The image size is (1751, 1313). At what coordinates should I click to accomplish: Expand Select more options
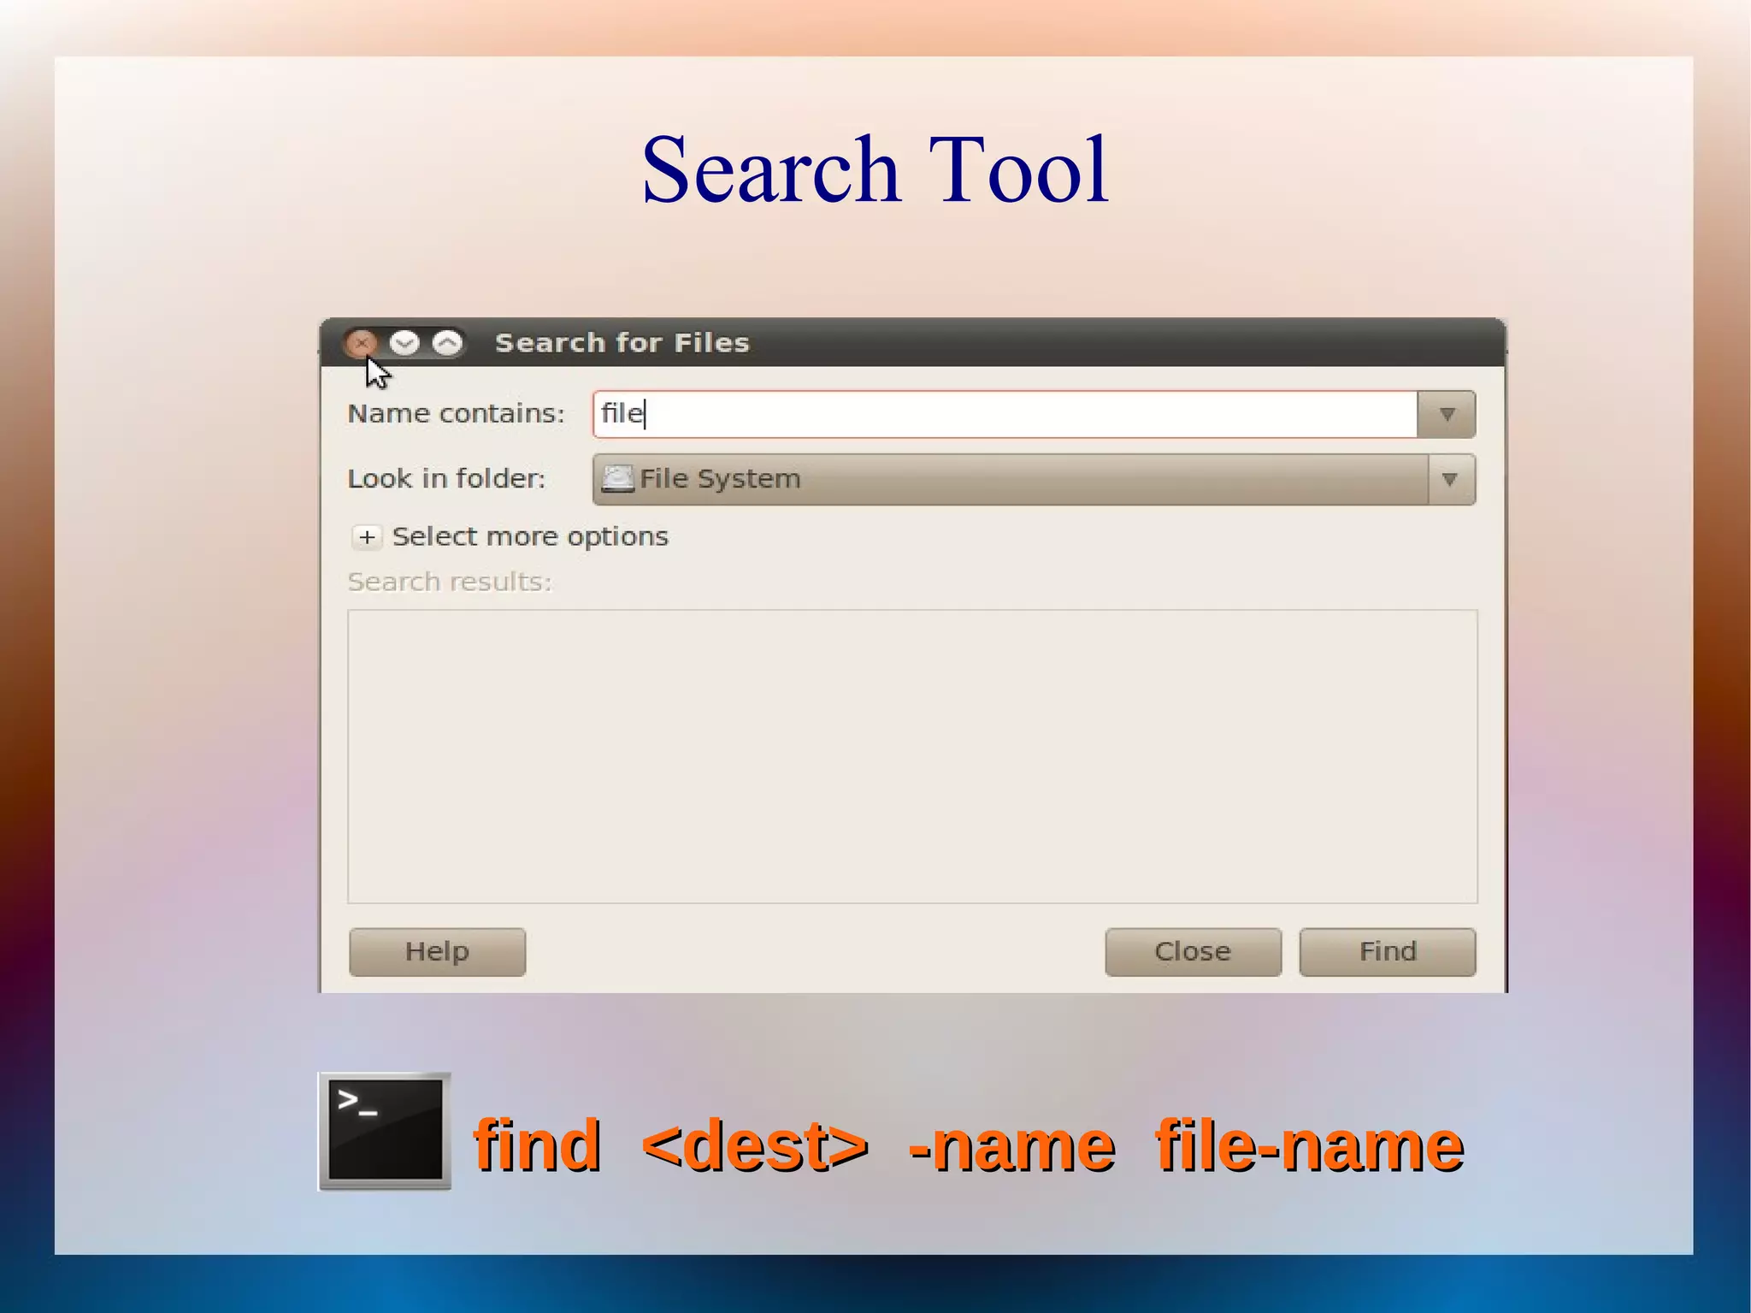(367, 537)
